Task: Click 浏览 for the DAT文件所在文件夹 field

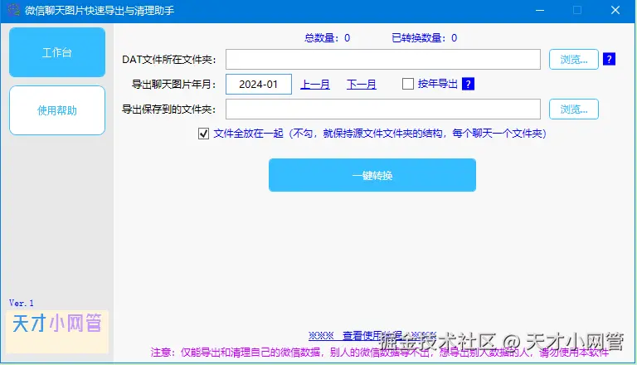Action: click(x=574, y=60)
